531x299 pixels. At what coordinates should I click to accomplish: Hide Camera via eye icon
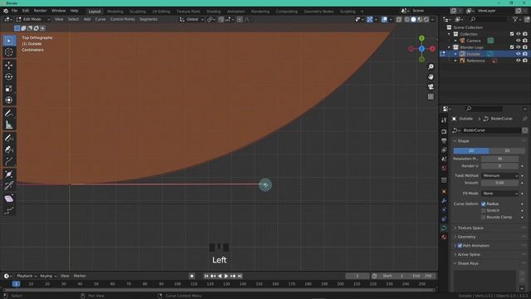point(518,41)
